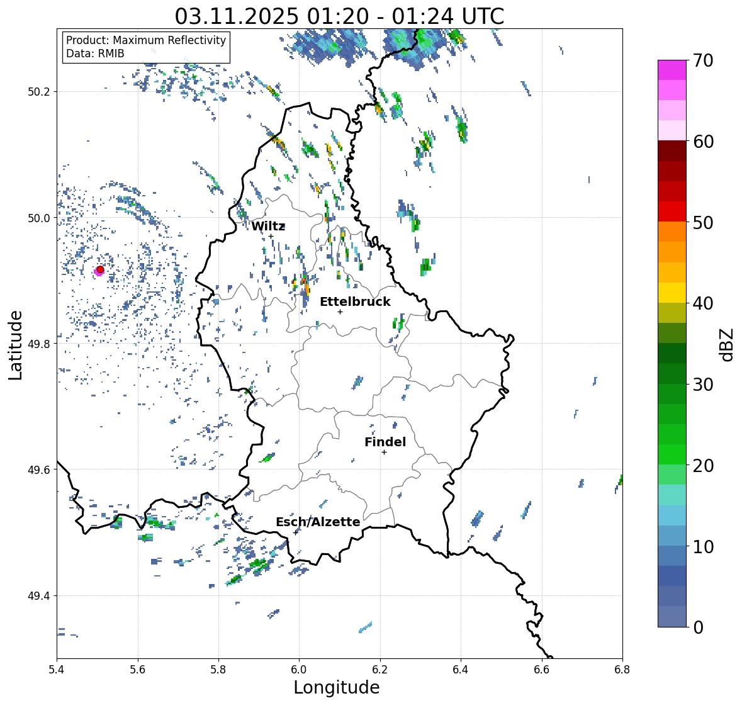Click the Latitude axis label
The height and width of the screenshot is (703, 742).
[x=15, y=345]
